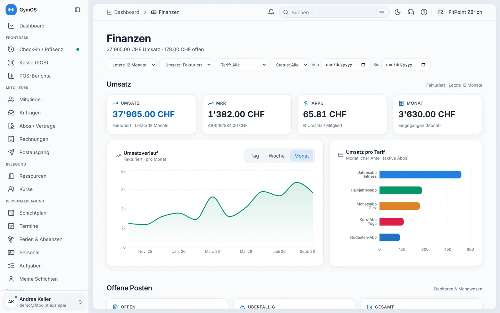Screen dimensions: 500x313
Task: Open the FitPoint Zürich studio menu
Action: point(460,12)
